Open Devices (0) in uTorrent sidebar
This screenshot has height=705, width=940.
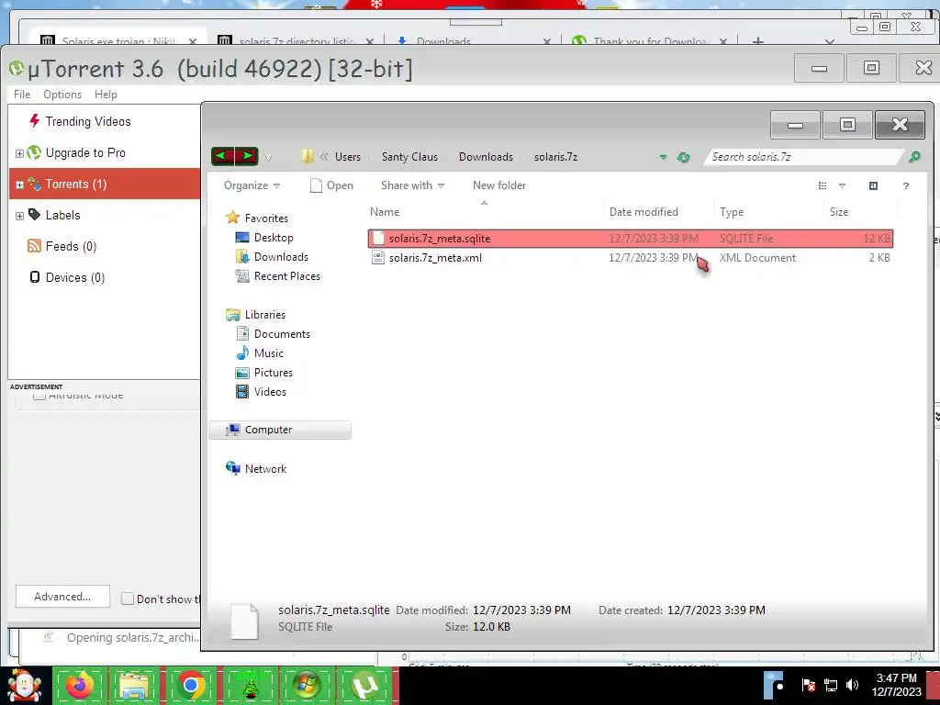(67, 277)
